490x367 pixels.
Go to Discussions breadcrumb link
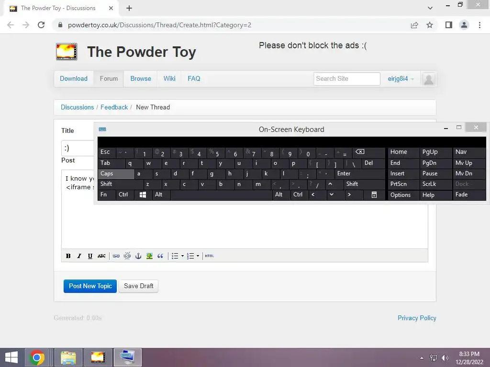[77, 108]
